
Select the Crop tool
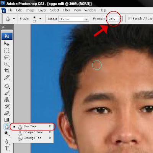pos(7,71)
